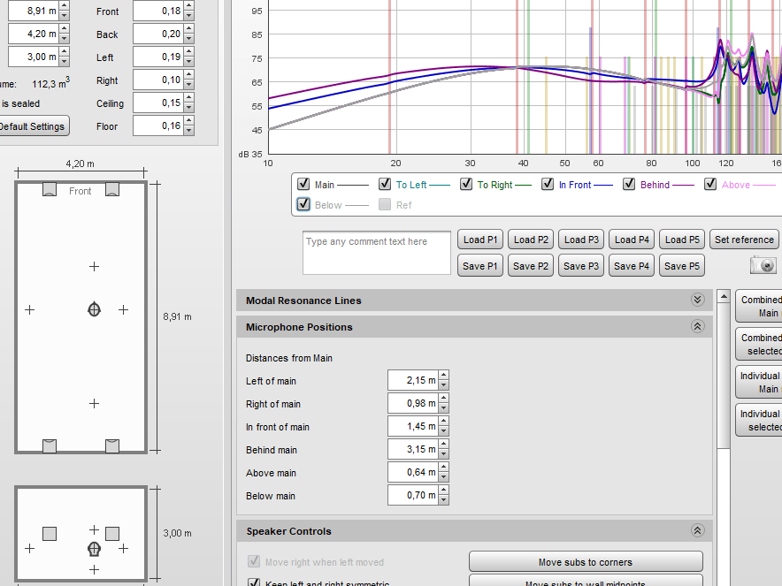This screenshot has height=586, width=782.
Task: Click Save P4 button
Action: [x=632, y=266]
